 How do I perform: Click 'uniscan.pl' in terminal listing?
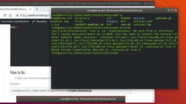point(164,18)
